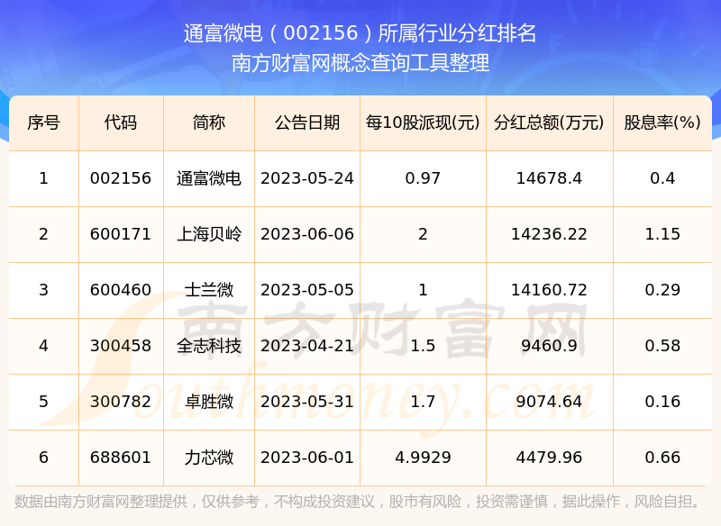Click the 每10股派现(元) column header
Screen dimensions: 721x526
(423, 122)
